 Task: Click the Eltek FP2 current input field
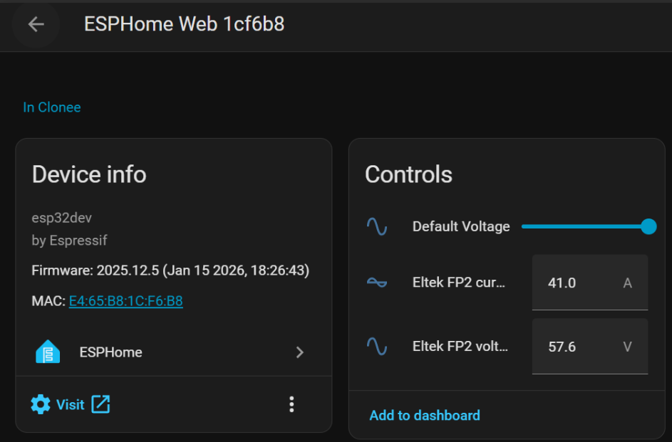(577, 283)
